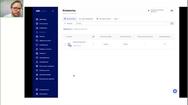Open table column settings gear icon

click(x=93, y=37)
